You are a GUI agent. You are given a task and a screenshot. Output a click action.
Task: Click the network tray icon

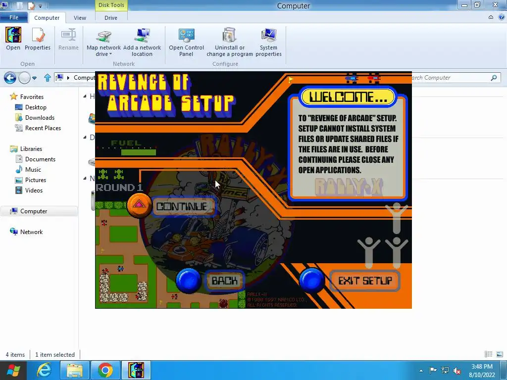coord(445,370)
